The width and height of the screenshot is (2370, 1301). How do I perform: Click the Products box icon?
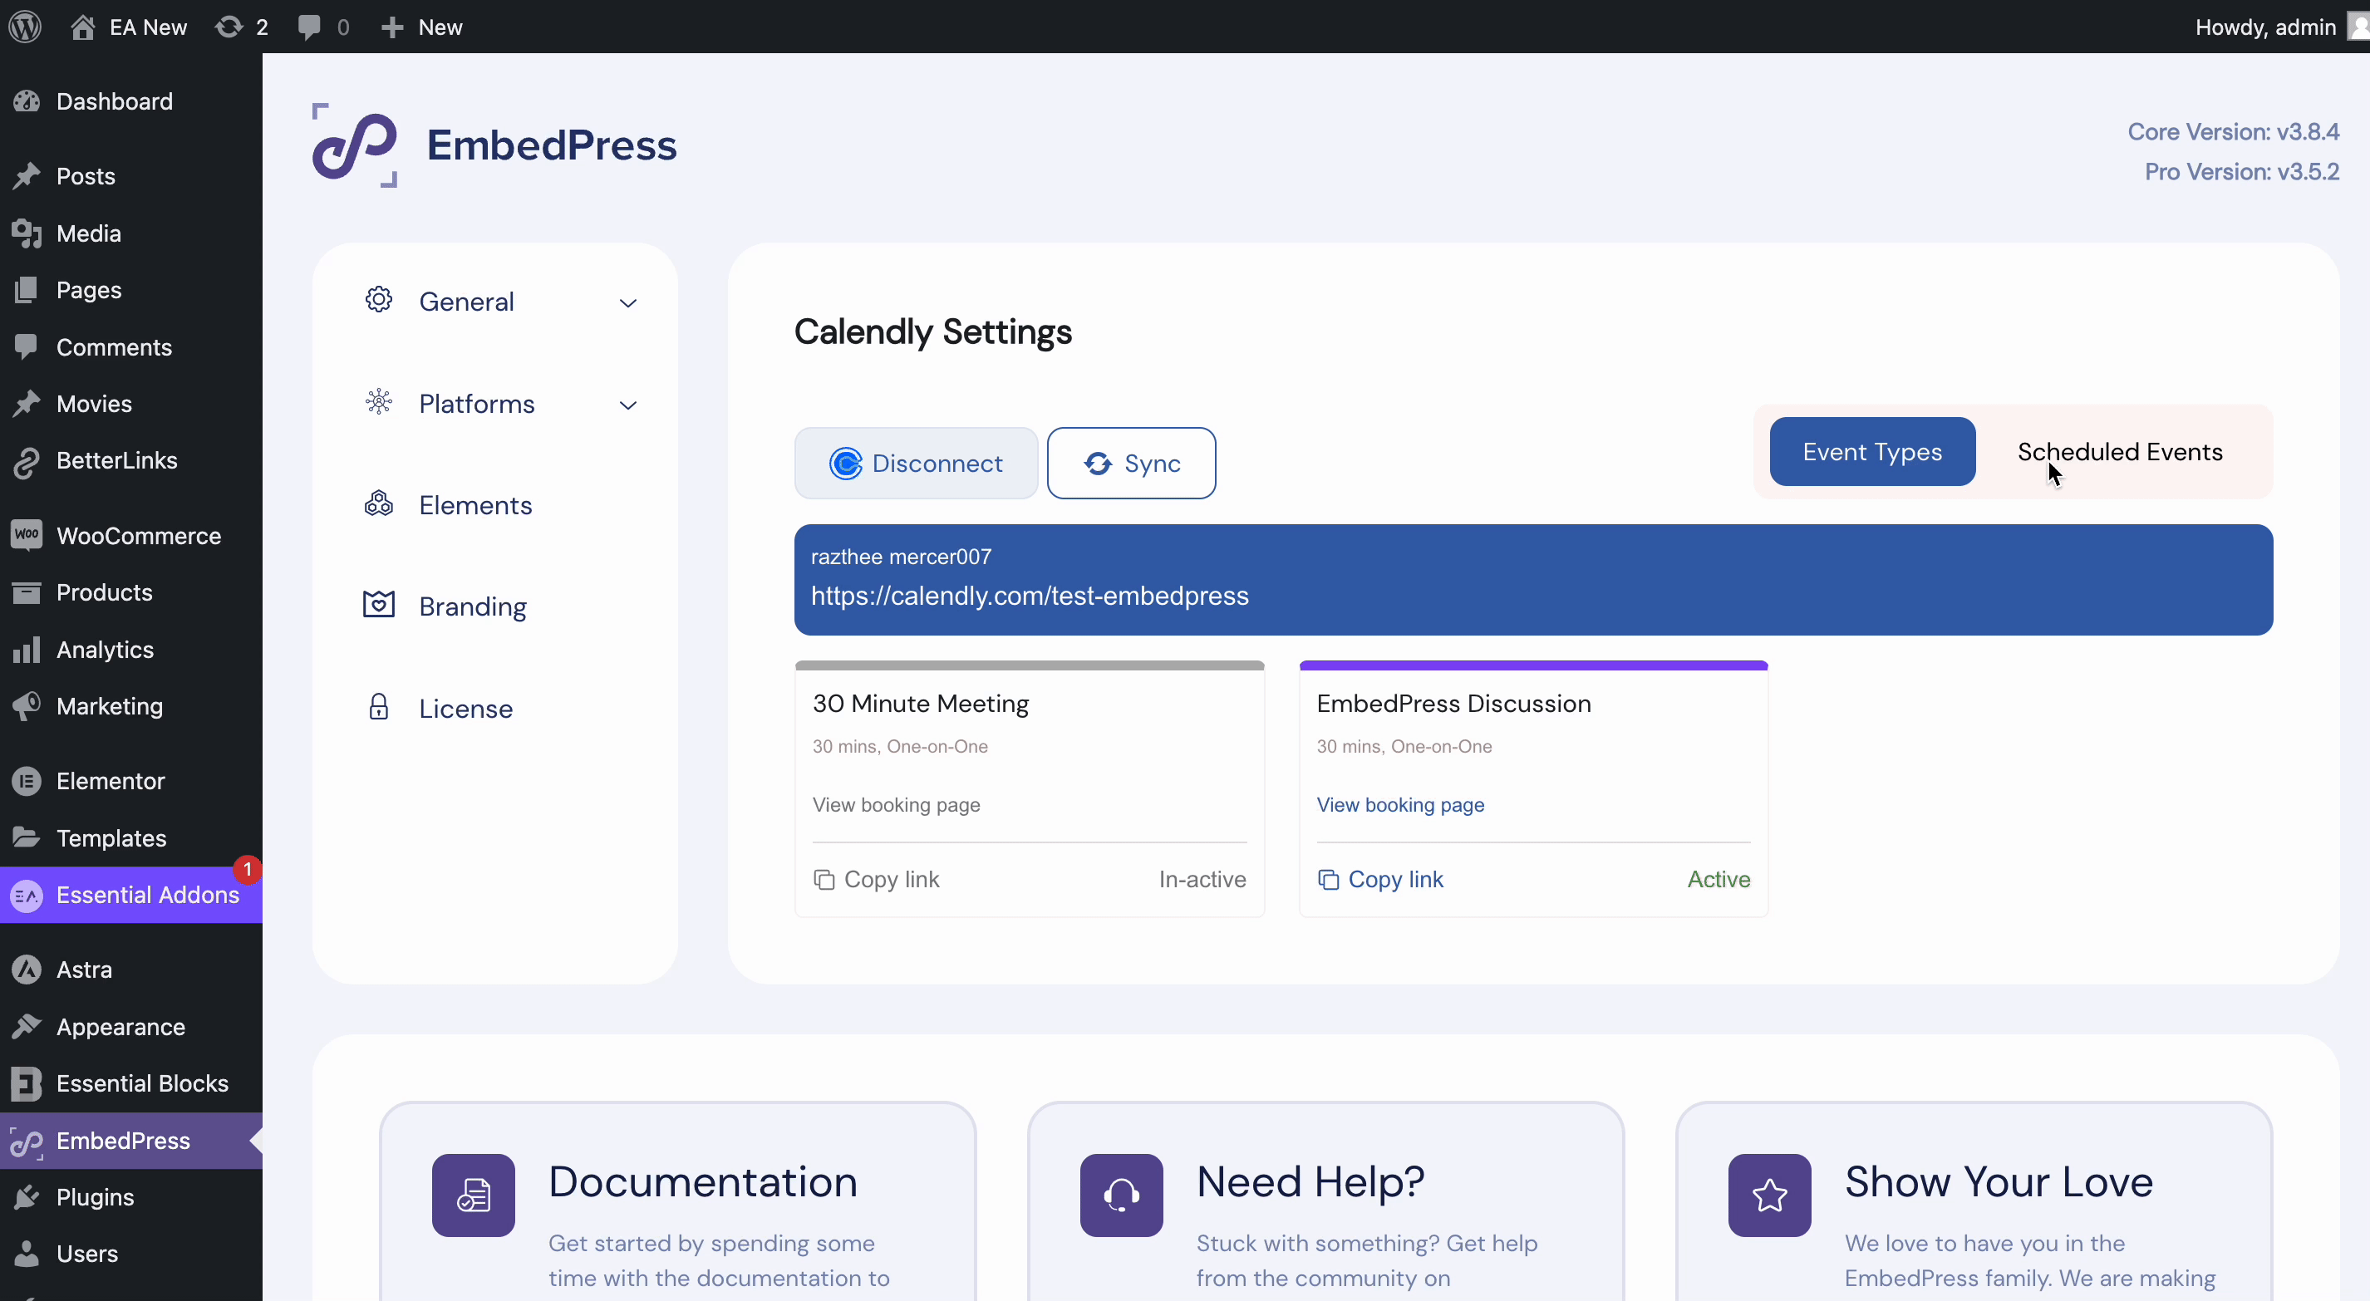click(27, 592)
